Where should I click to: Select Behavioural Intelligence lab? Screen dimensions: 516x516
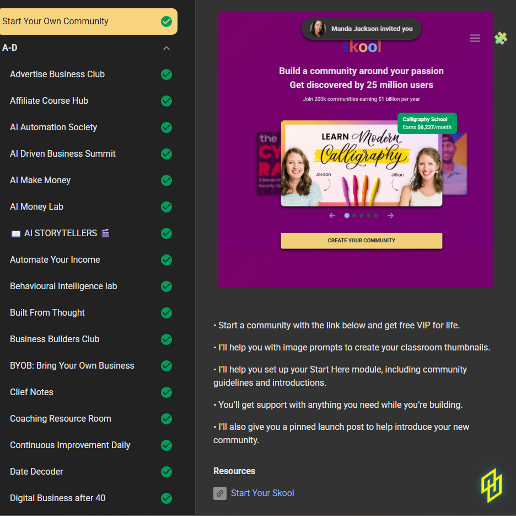point(63,286)
